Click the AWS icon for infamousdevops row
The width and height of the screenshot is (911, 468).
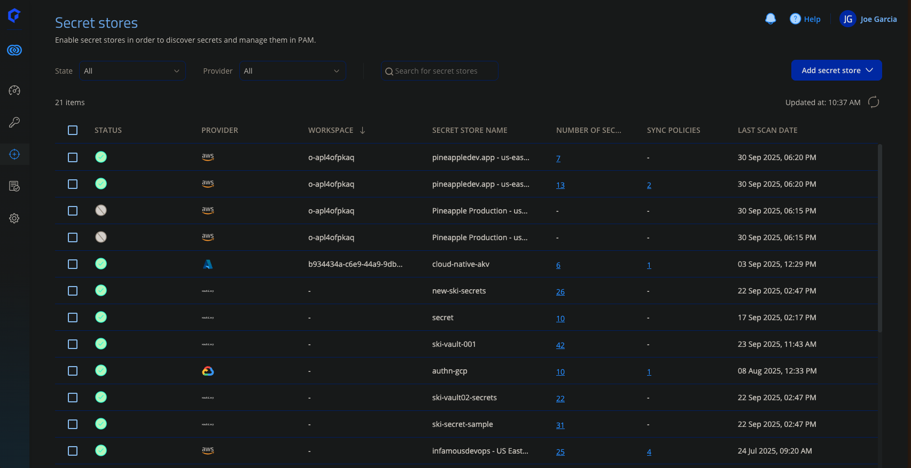208,450
